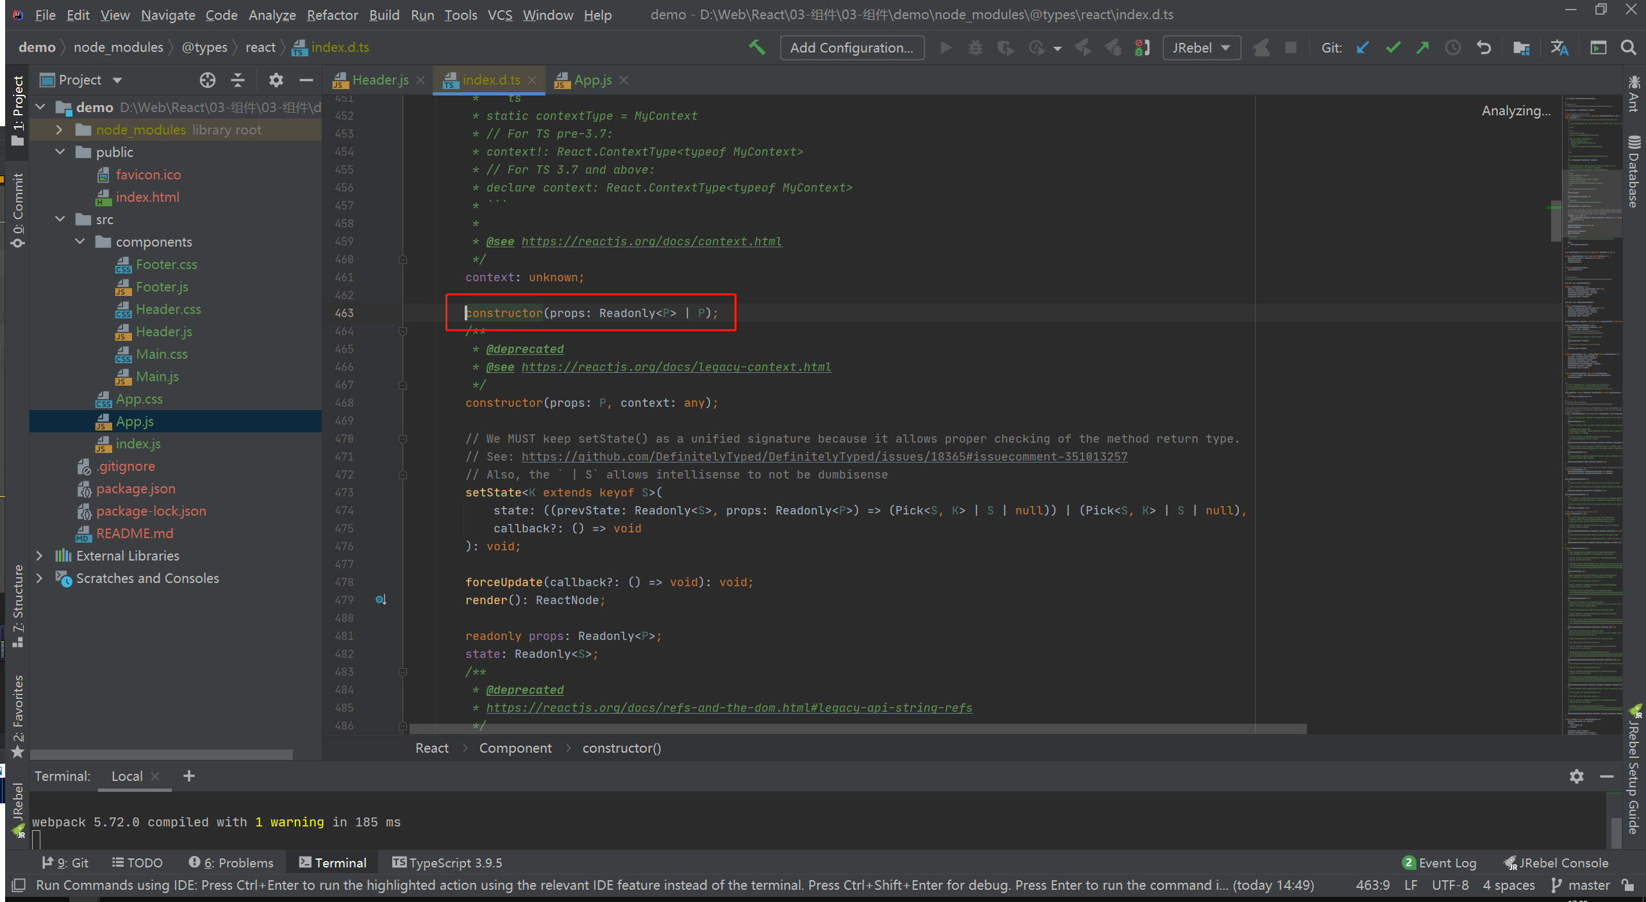Viewport: 1646px width, 902px height.
Task: Click the Git push arrow icon
Action: (x=1422, y=47)
